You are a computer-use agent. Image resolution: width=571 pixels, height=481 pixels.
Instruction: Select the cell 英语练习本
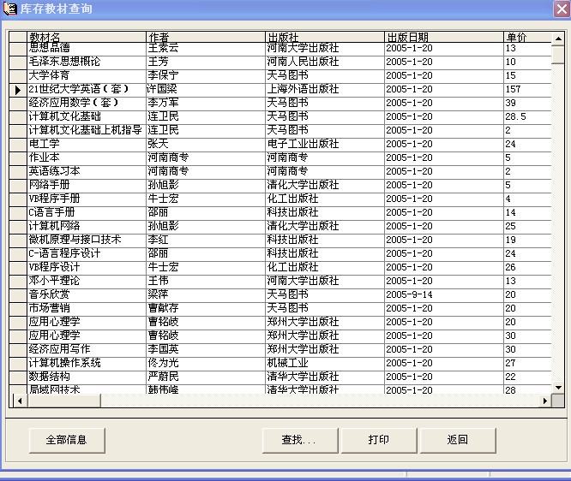(87, 172)
